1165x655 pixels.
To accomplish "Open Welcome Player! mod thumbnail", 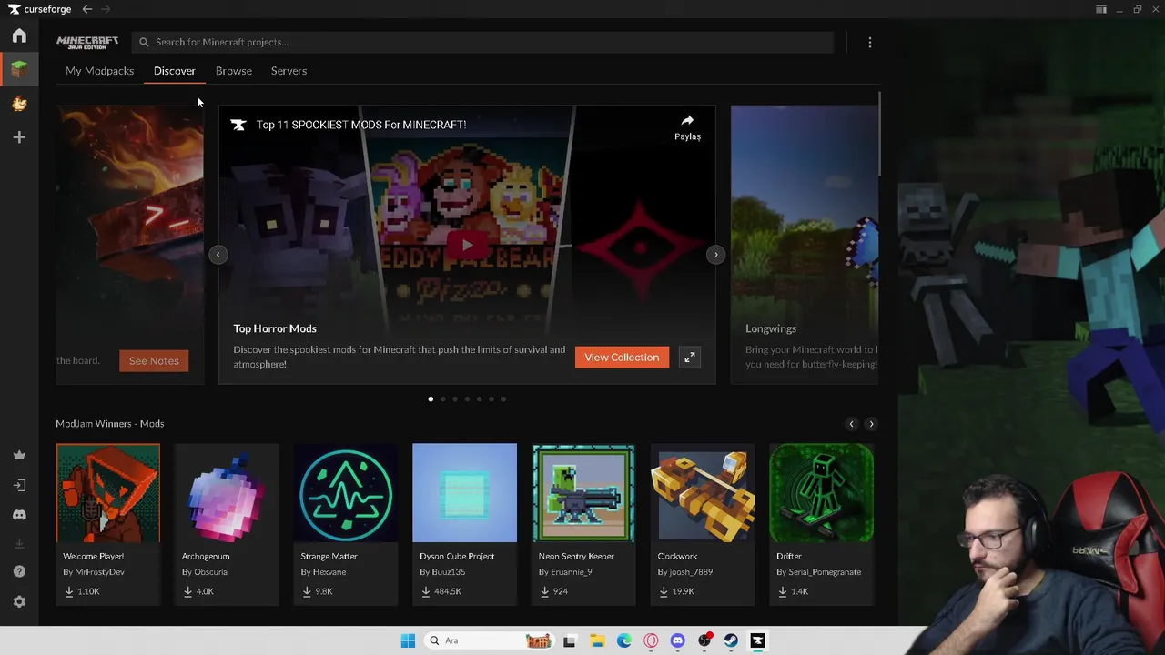I will [x=107, y=493].
